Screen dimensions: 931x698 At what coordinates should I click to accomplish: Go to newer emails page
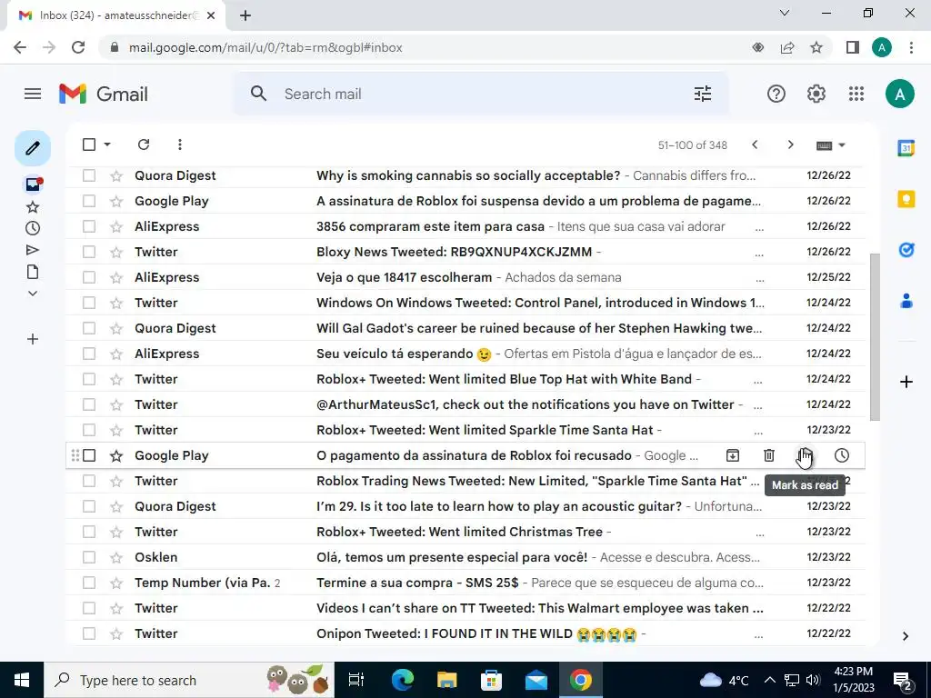(755, 145)
